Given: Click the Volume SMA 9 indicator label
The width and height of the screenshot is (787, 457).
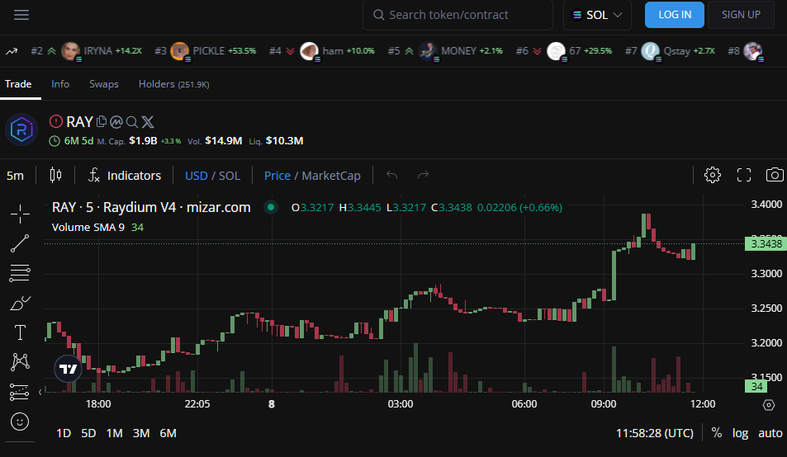Looking at the screenshot, I should [88, 228].
